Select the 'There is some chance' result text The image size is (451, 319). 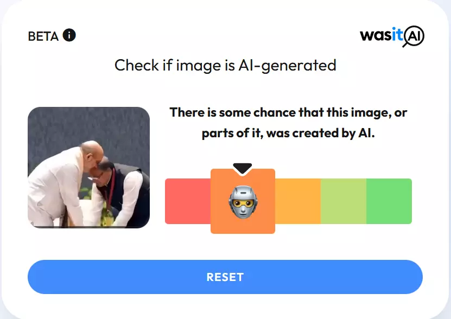[288, 112]
